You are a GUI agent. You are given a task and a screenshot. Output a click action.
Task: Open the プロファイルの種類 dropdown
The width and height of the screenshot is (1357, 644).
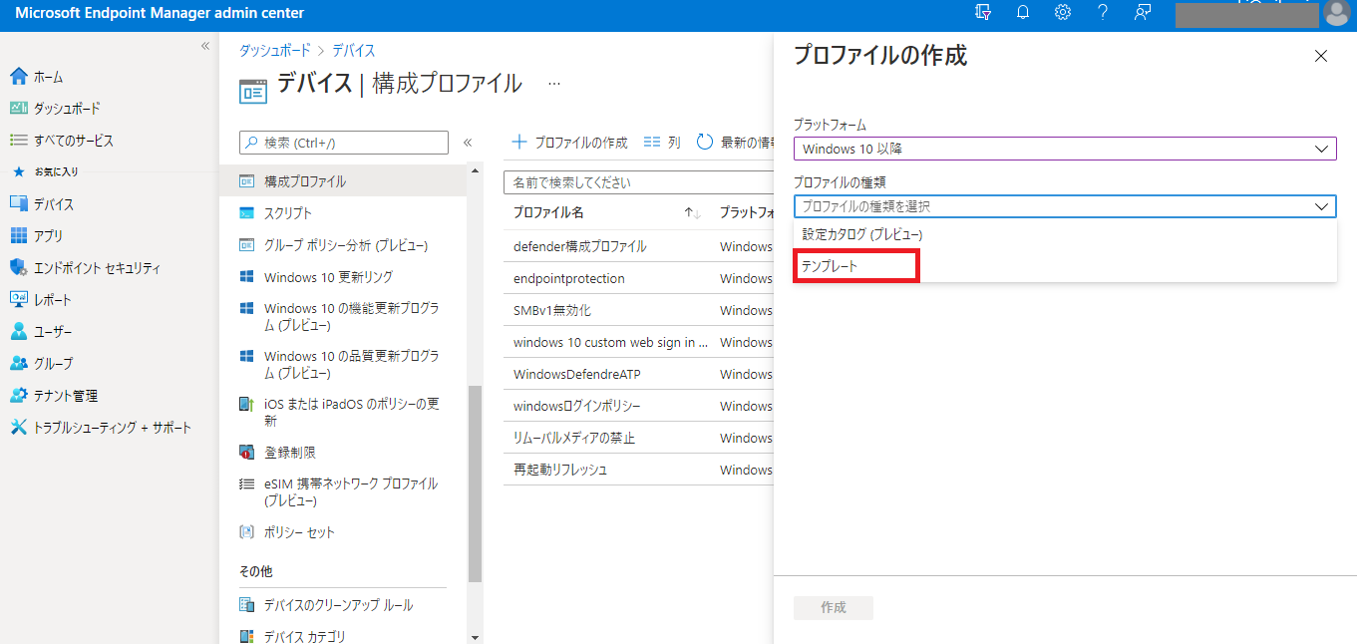tap(1065, 206)
